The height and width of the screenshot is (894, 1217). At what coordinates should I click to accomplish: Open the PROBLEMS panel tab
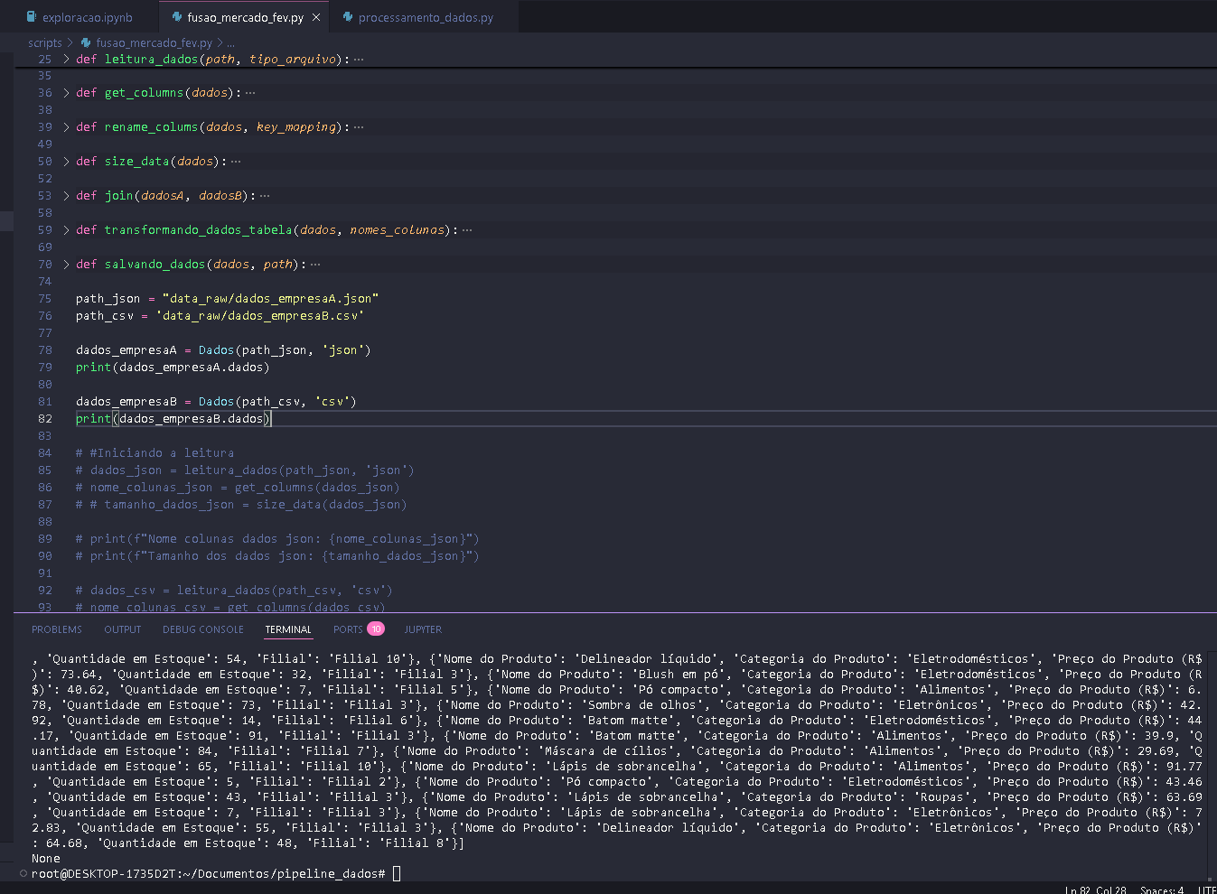tap(57, 629)
